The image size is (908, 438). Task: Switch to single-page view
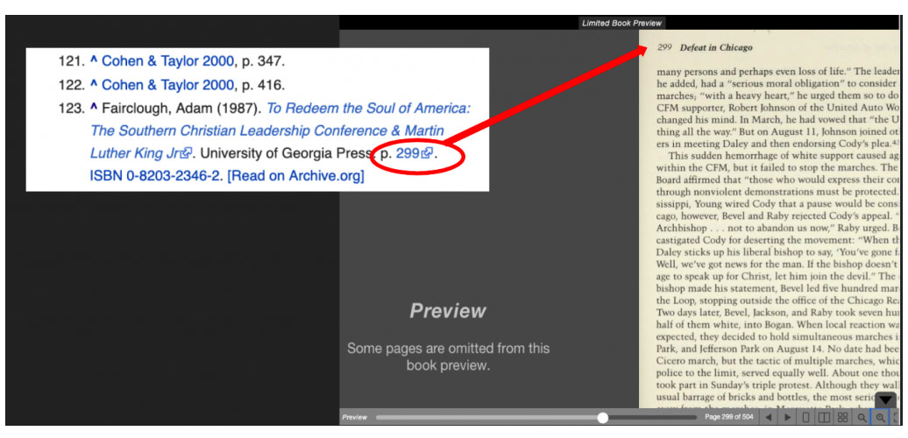coord(806,418)
